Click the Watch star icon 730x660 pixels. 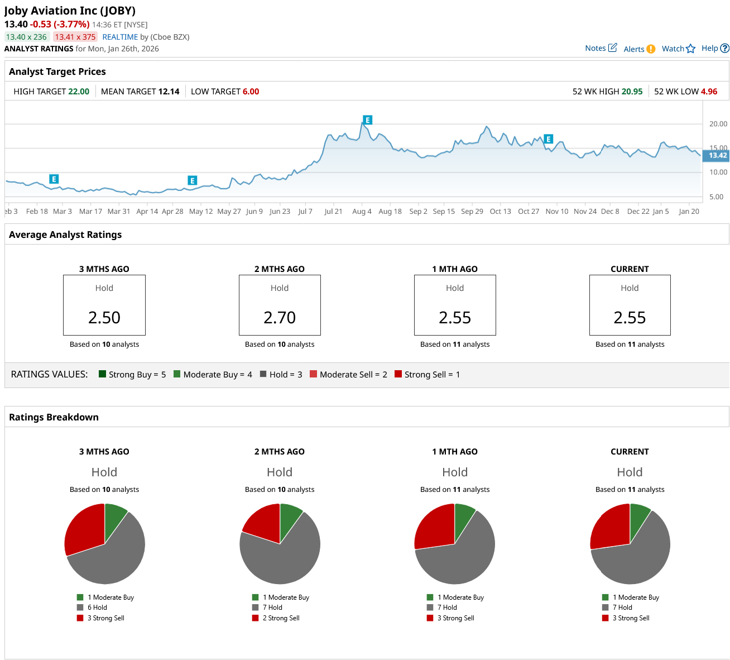[690, 49]
